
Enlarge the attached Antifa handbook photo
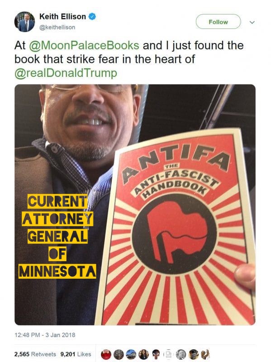click(135, 205)
